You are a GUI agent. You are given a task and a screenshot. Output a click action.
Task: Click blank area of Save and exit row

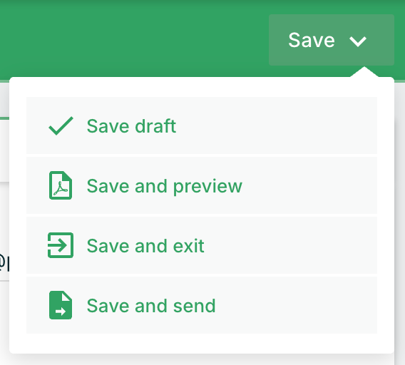tap(291, 245)
